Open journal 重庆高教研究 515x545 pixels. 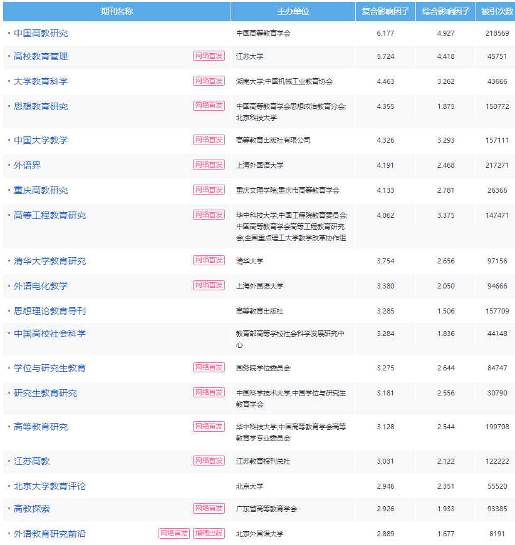41,190
